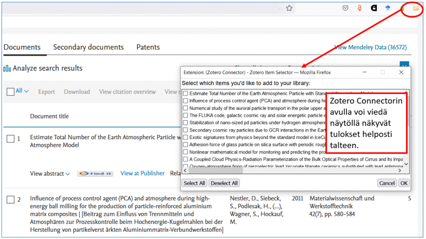Screen dimensions: 426x239
Task: Click OK in Zotero Item Selector
Action: pyautogui.click(x=404, y=183)
